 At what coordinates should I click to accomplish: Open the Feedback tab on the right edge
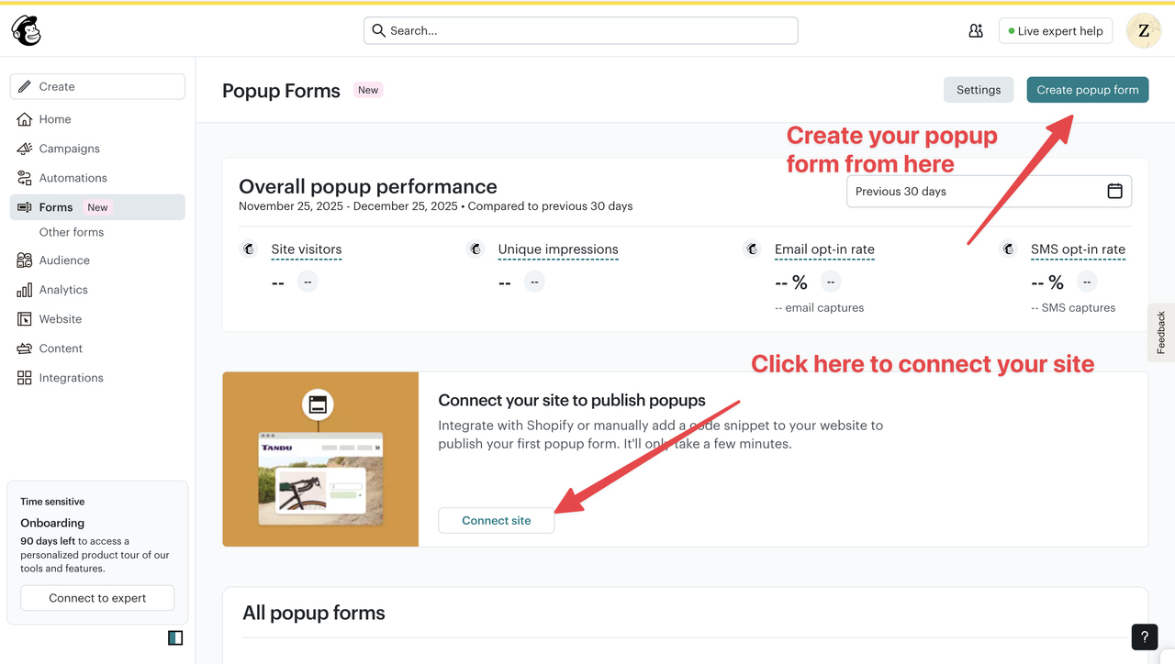tap(1160, 332)
